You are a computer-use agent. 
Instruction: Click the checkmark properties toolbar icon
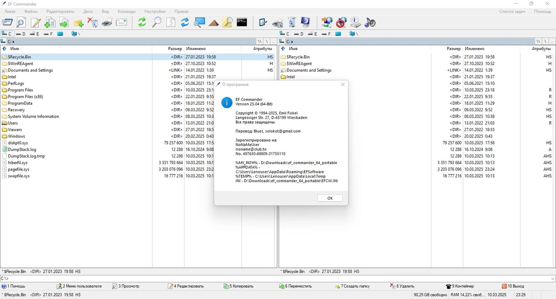(x=263, y=22)
